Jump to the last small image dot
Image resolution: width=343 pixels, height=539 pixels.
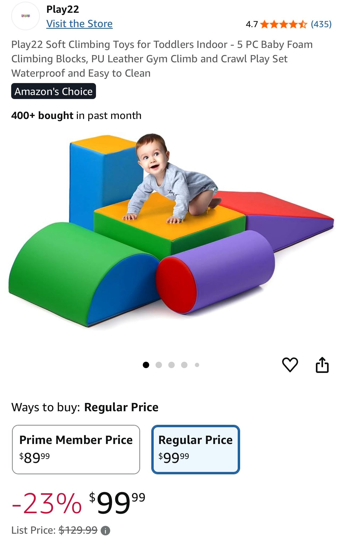point(197,365)
